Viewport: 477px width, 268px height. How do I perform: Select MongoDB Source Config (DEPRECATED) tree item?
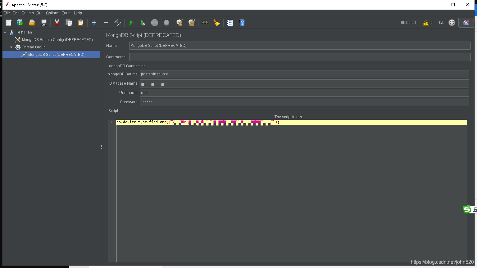pyautogui.click(x=57, y=40)
